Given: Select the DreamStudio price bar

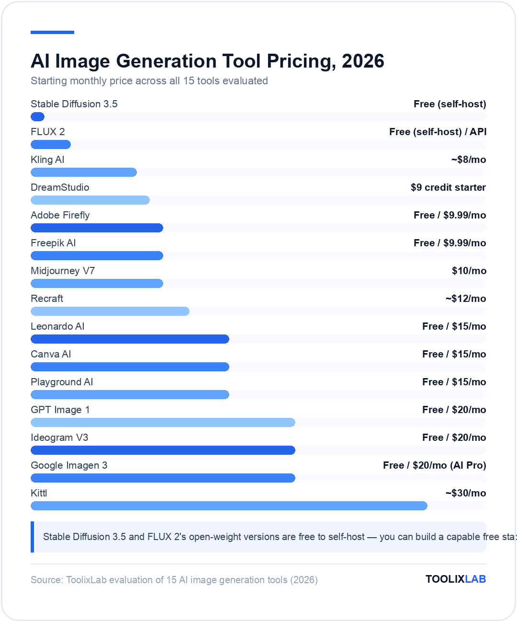Looking at the screenshot, I should [x=90, y=200].
